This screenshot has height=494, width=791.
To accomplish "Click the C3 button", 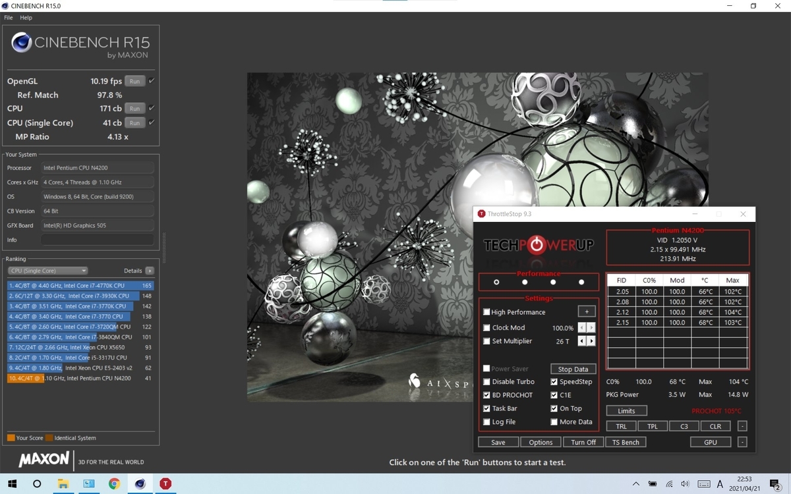I will click(x=684, y=426).
